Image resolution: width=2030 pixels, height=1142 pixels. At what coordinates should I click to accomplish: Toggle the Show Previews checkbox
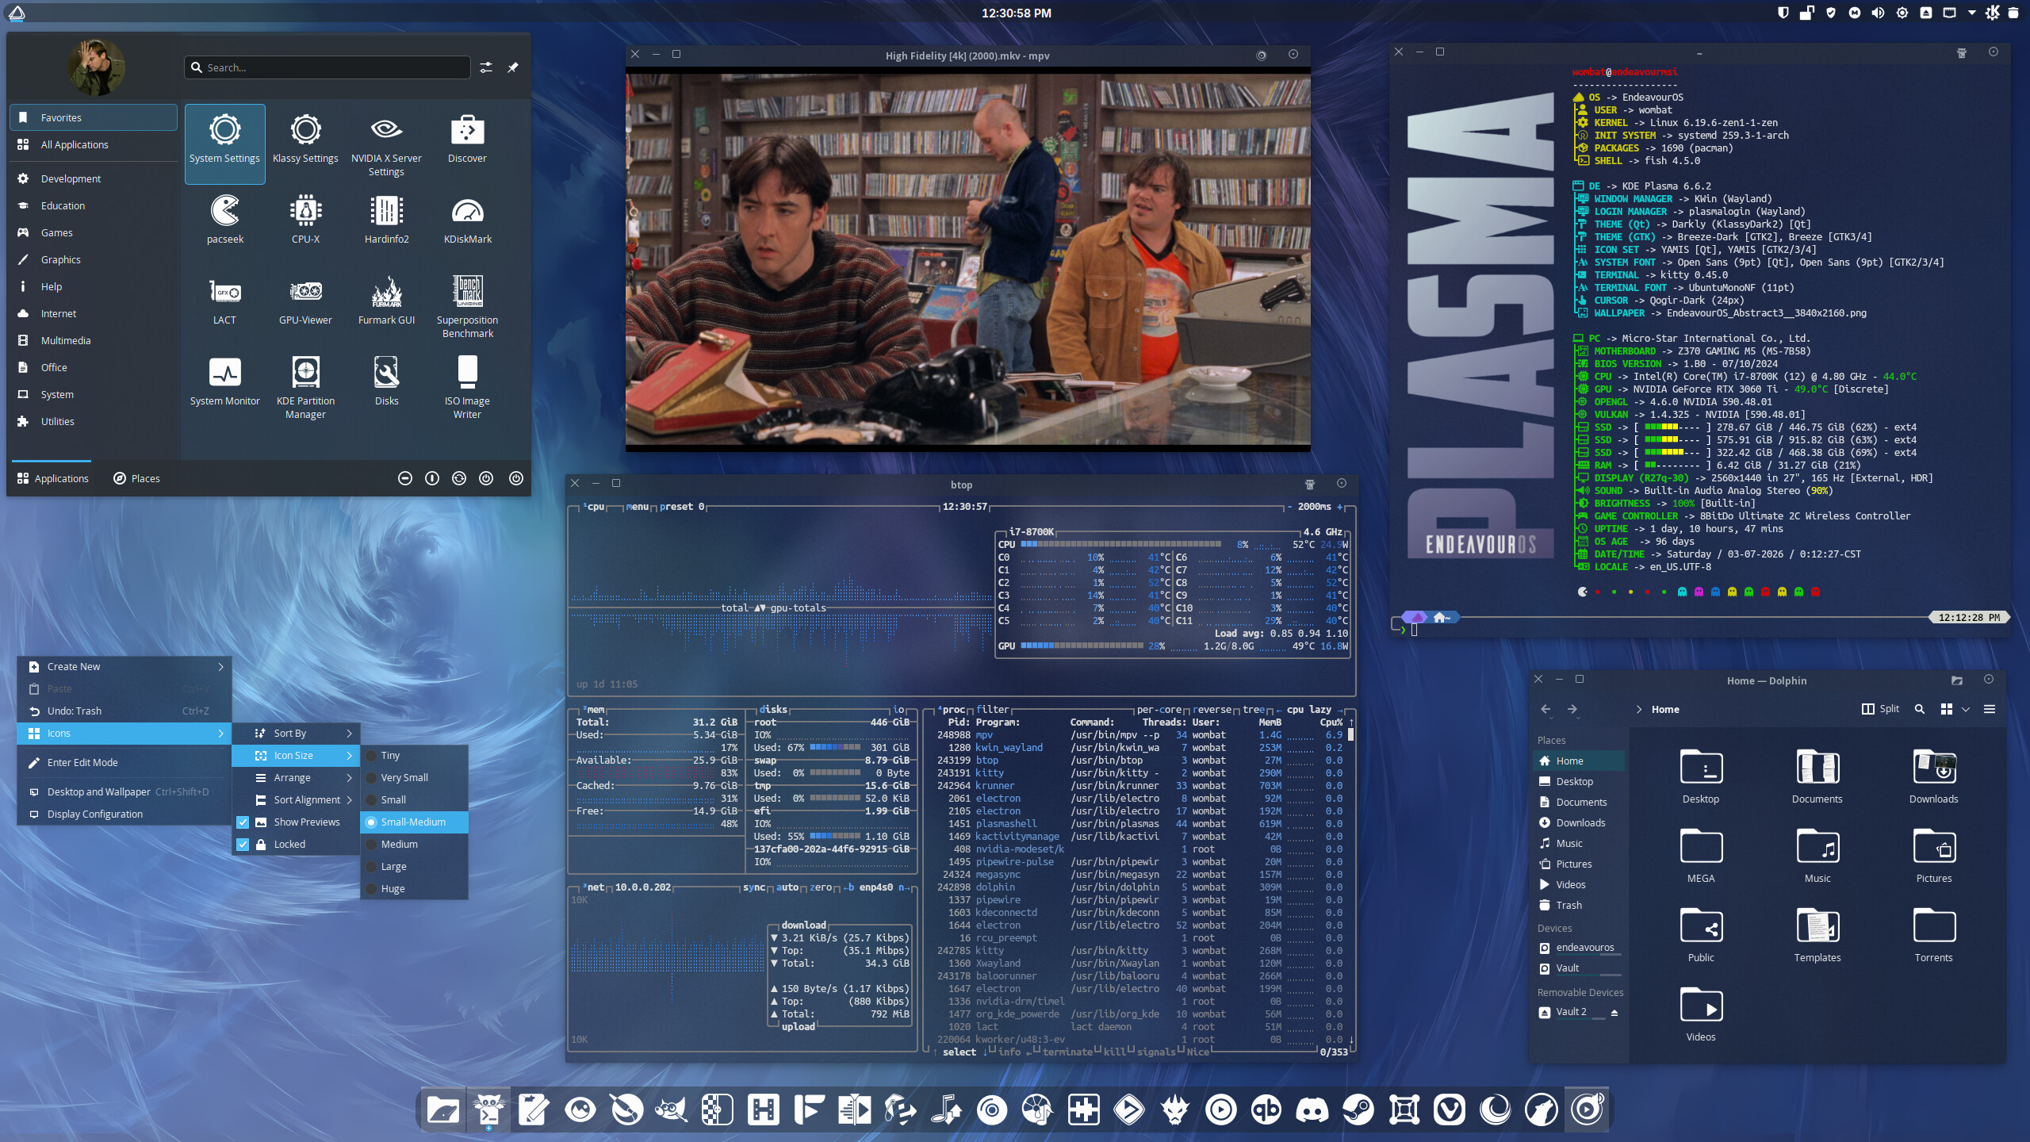243,822
